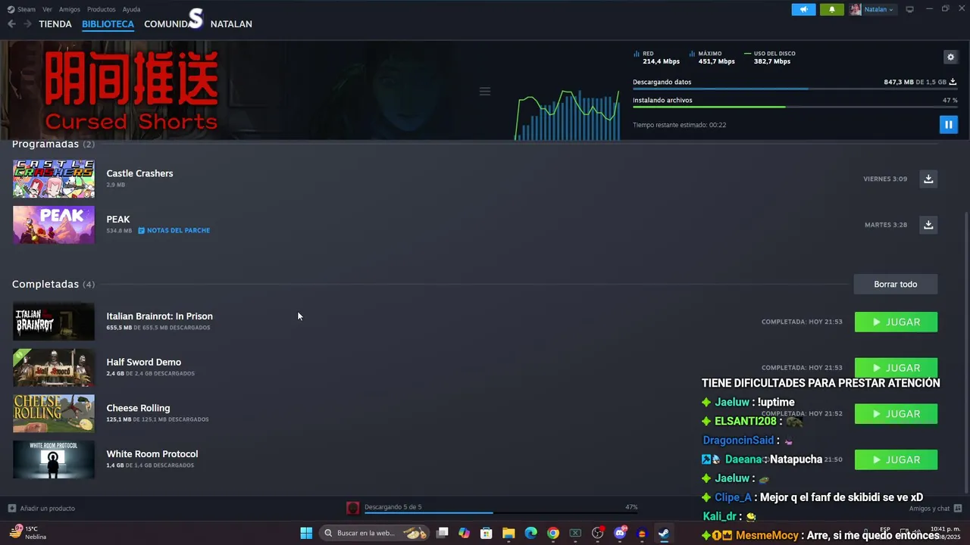Image resolution: width=970 pixels, height=545 pixels.
Task: Click Añadir un producto
Action: coord(47,508)
